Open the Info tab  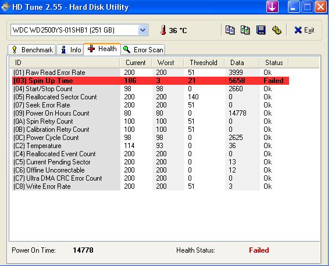70,50
